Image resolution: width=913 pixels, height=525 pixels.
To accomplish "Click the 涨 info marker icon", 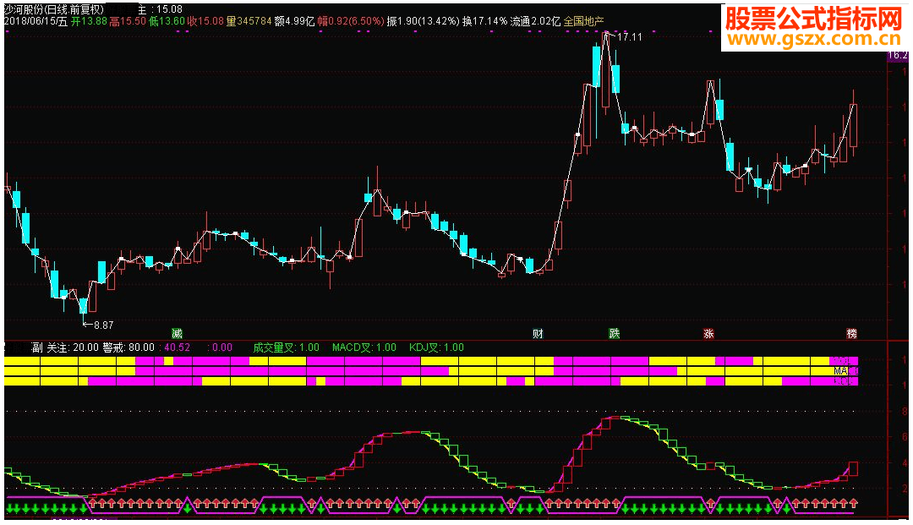I will (708, 333).
